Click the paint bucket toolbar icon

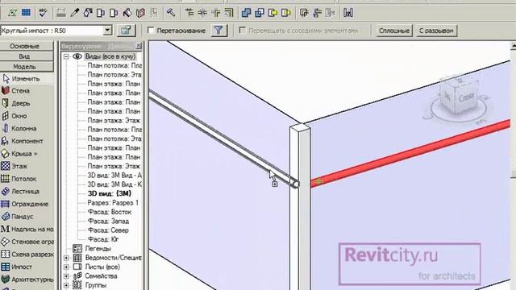point(127,13)
